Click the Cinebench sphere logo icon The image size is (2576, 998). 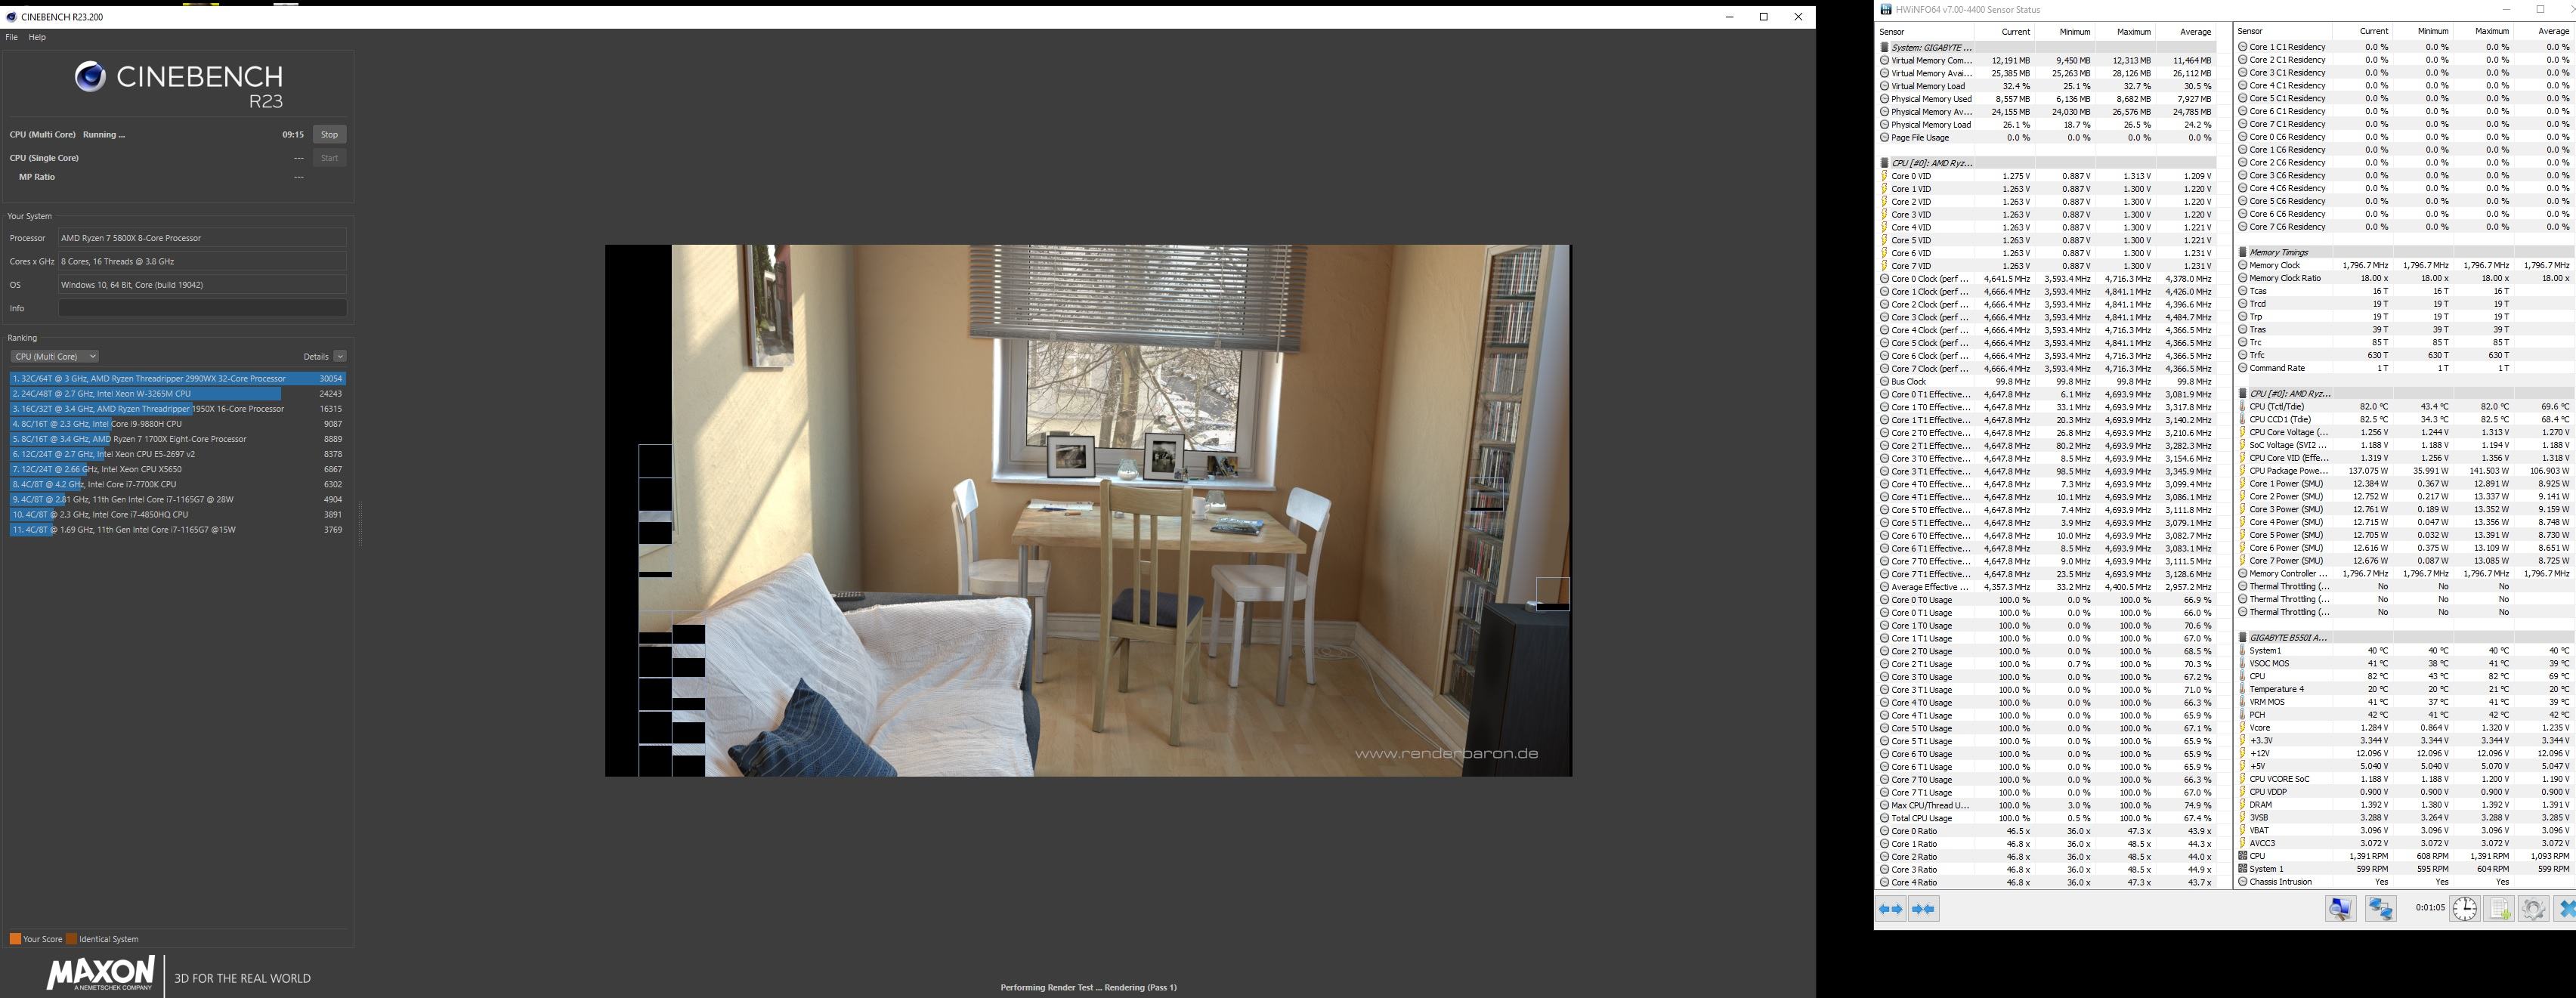90,76
